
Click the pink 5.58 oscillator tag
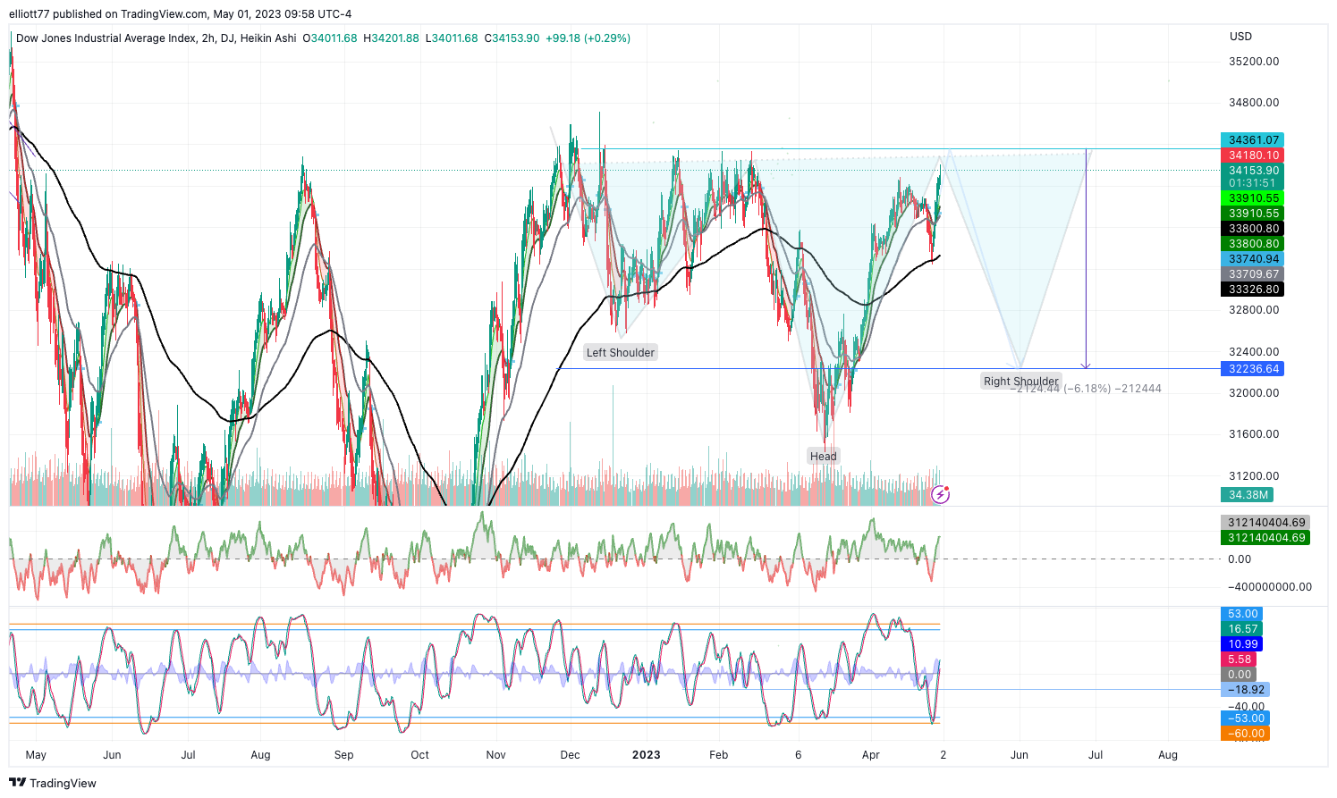[x=1239, y=659]
